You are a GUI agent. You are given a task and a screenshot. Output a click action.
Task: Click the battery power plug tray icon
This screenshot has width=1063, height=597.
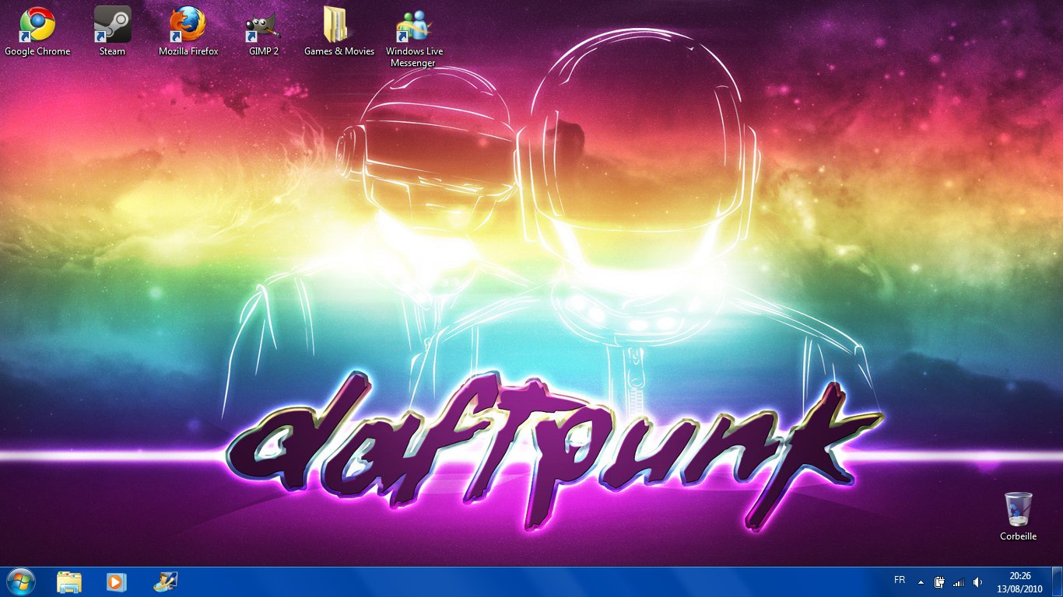point(939,581)
